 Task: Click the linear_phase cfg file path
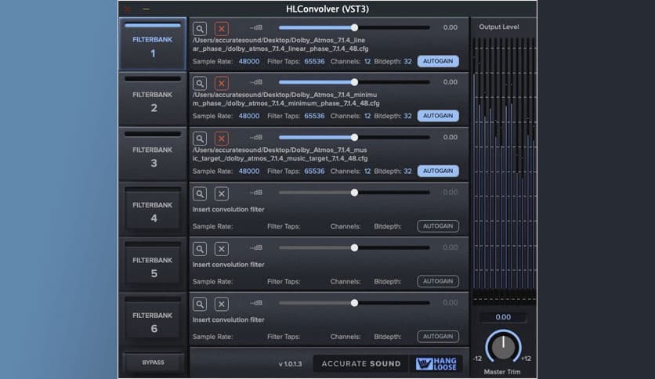pyautogui.click(x=280, y=45)
